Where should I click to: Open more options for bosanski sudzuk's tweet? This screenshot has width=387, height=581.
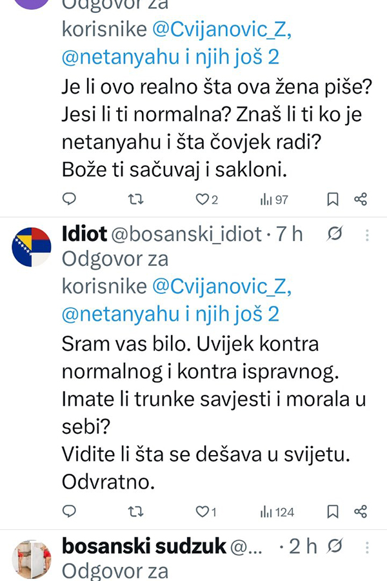[x=367, y=547]
